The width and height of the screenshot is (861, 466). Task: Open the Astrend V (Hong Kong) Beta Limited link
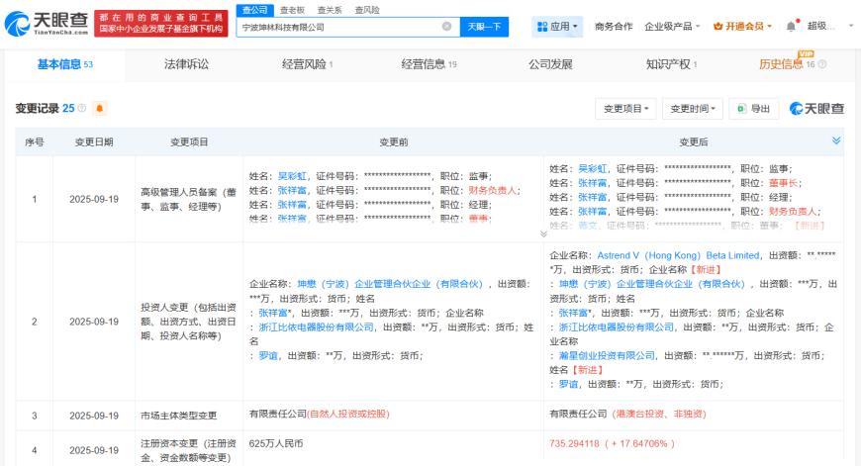click(678, 255)
